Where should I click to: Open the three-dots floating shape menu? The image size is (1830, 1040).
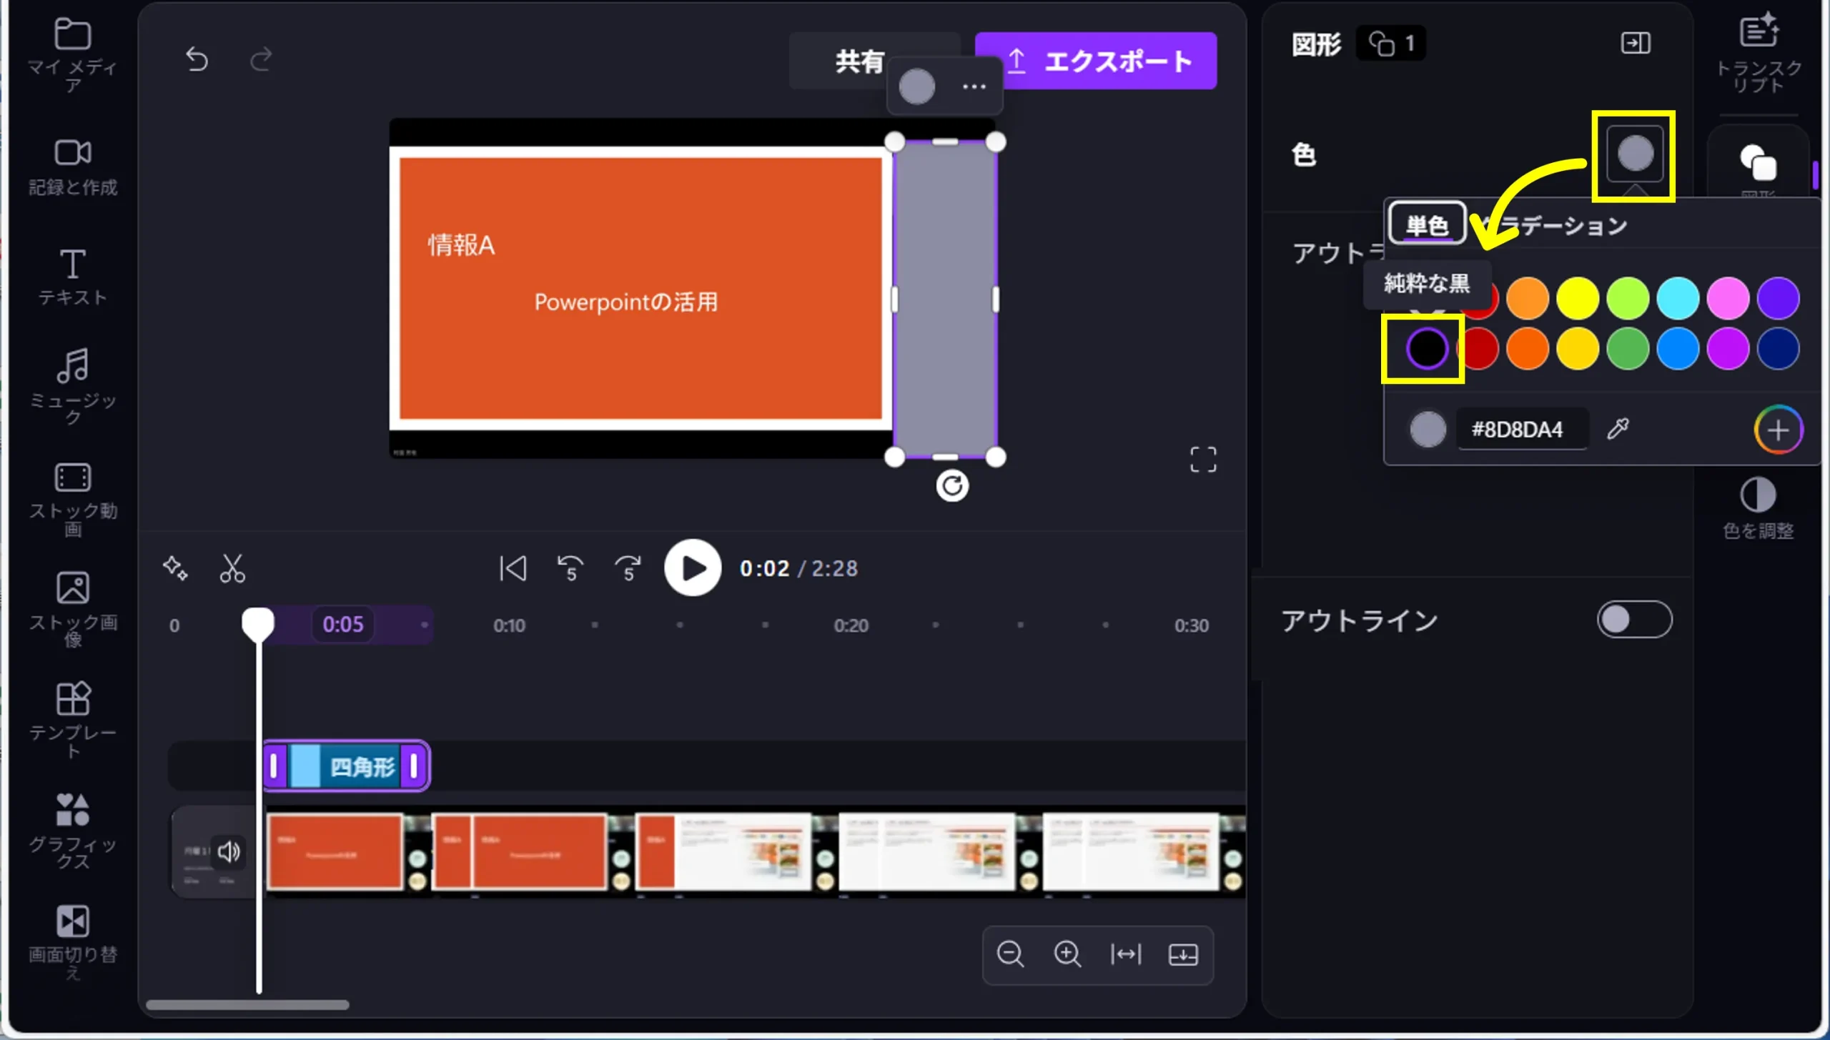point(974,87)
